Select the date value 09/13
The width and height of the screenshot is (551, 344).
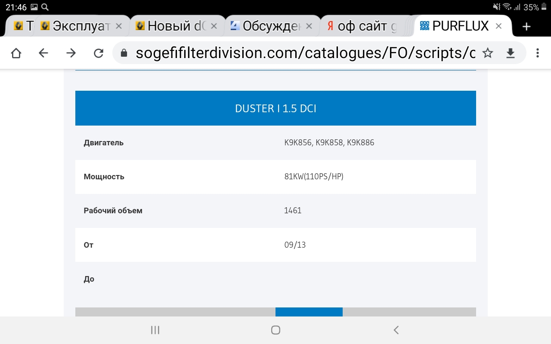click(295, 245)
